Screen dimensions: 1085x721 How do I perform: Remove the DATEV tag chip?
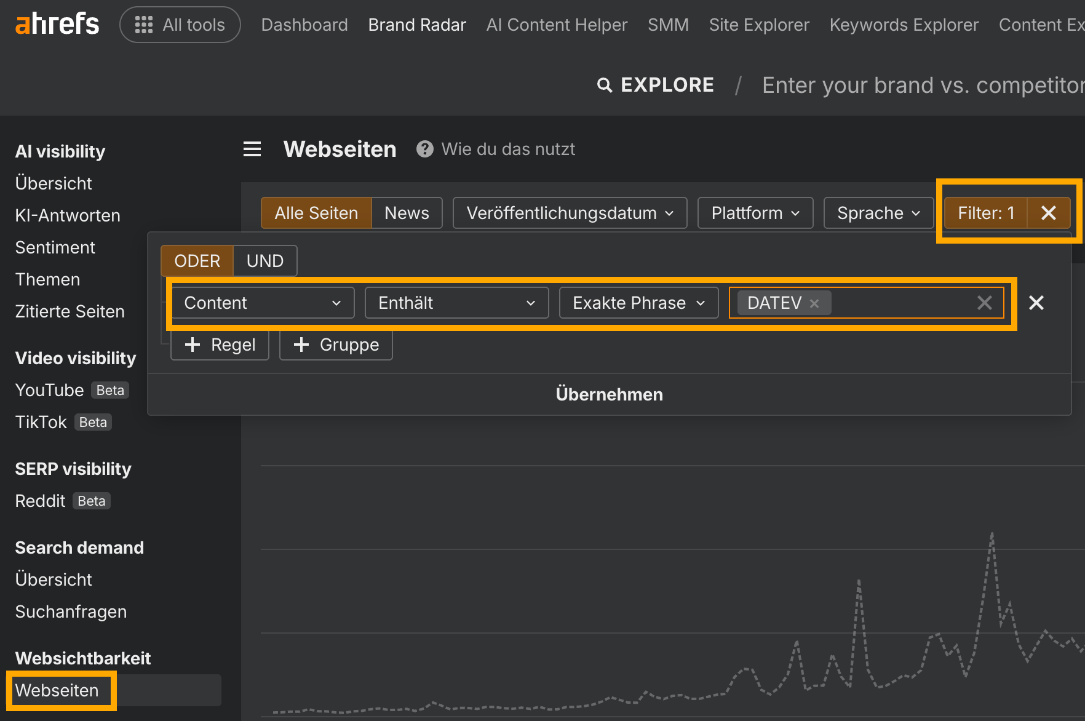click(814, 303)
